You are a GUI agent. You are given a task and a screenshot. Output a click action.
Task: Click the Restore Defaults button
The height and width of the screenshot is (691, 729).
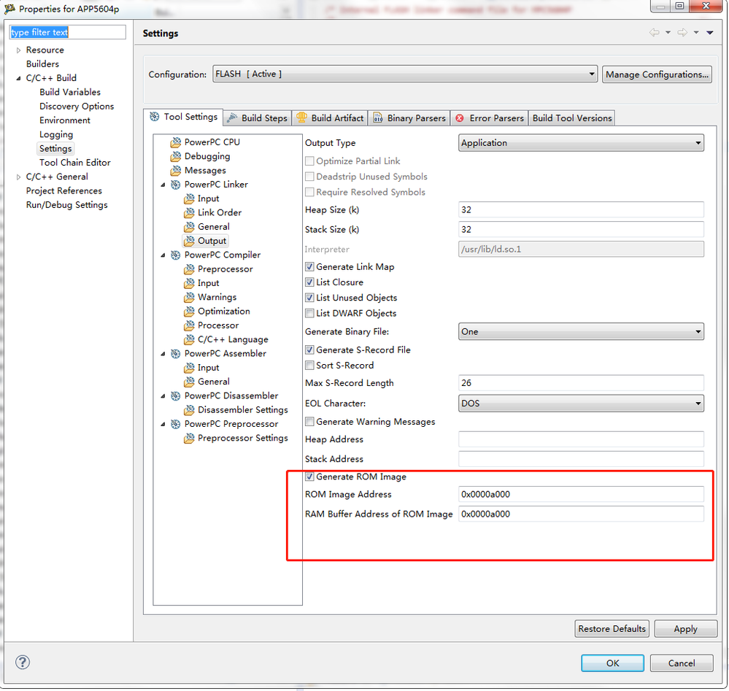pyautogui.click(x=612, y=629)
